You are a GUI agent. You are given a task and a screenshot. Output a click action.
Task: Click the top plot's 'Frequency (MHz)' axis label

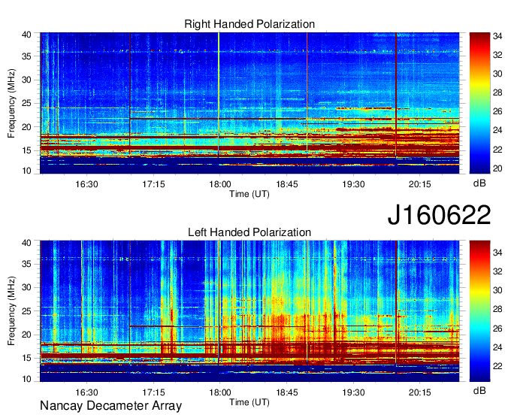pos(11,103)
